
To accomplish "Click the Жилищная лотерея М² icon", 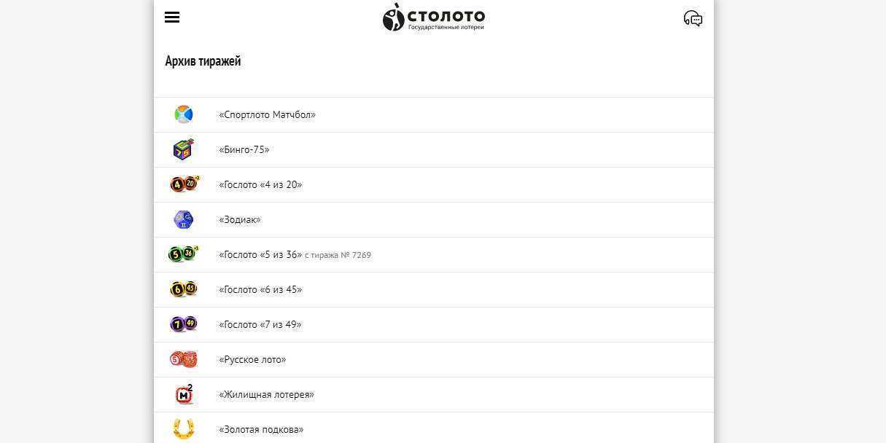I will [184, 394].
